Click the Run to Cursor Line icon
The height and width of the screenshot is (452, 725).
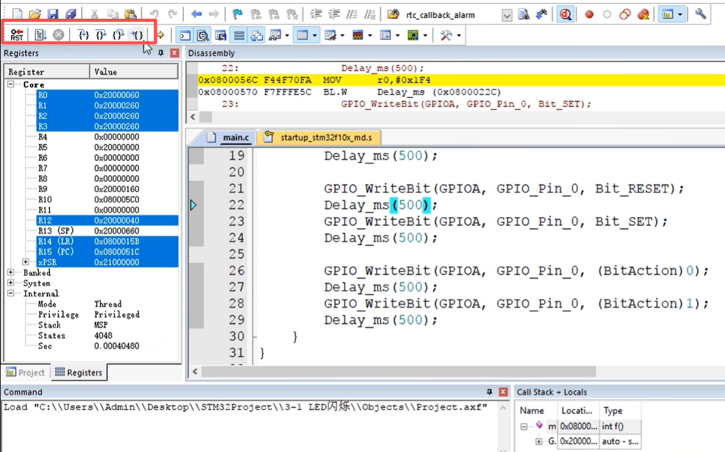point(137,35)
